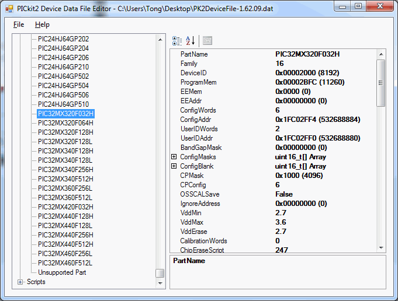Select PIC24HJ64GP504 in the device tree
Screen dimensions: 398x301
[64, 86]
